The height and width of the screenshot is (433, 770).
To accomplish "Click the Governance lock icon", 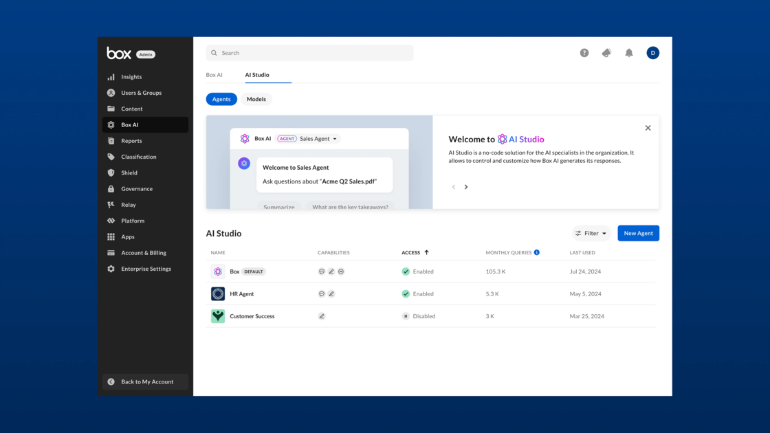I will point(111,188).
